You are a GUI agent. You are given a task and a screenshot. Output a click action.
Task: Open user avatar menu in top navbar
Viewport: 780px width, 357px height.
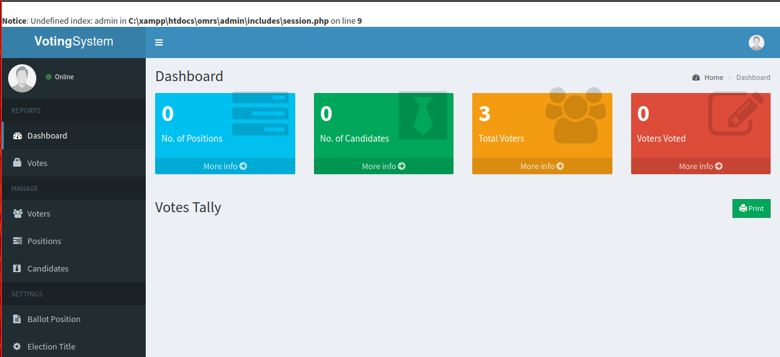756,42
